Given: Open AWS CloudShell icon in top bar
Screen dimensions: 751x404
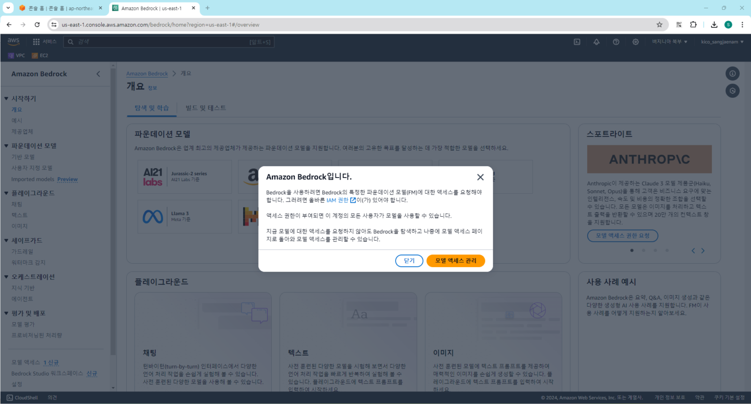Looking at the screenshot, I should 577,42.
